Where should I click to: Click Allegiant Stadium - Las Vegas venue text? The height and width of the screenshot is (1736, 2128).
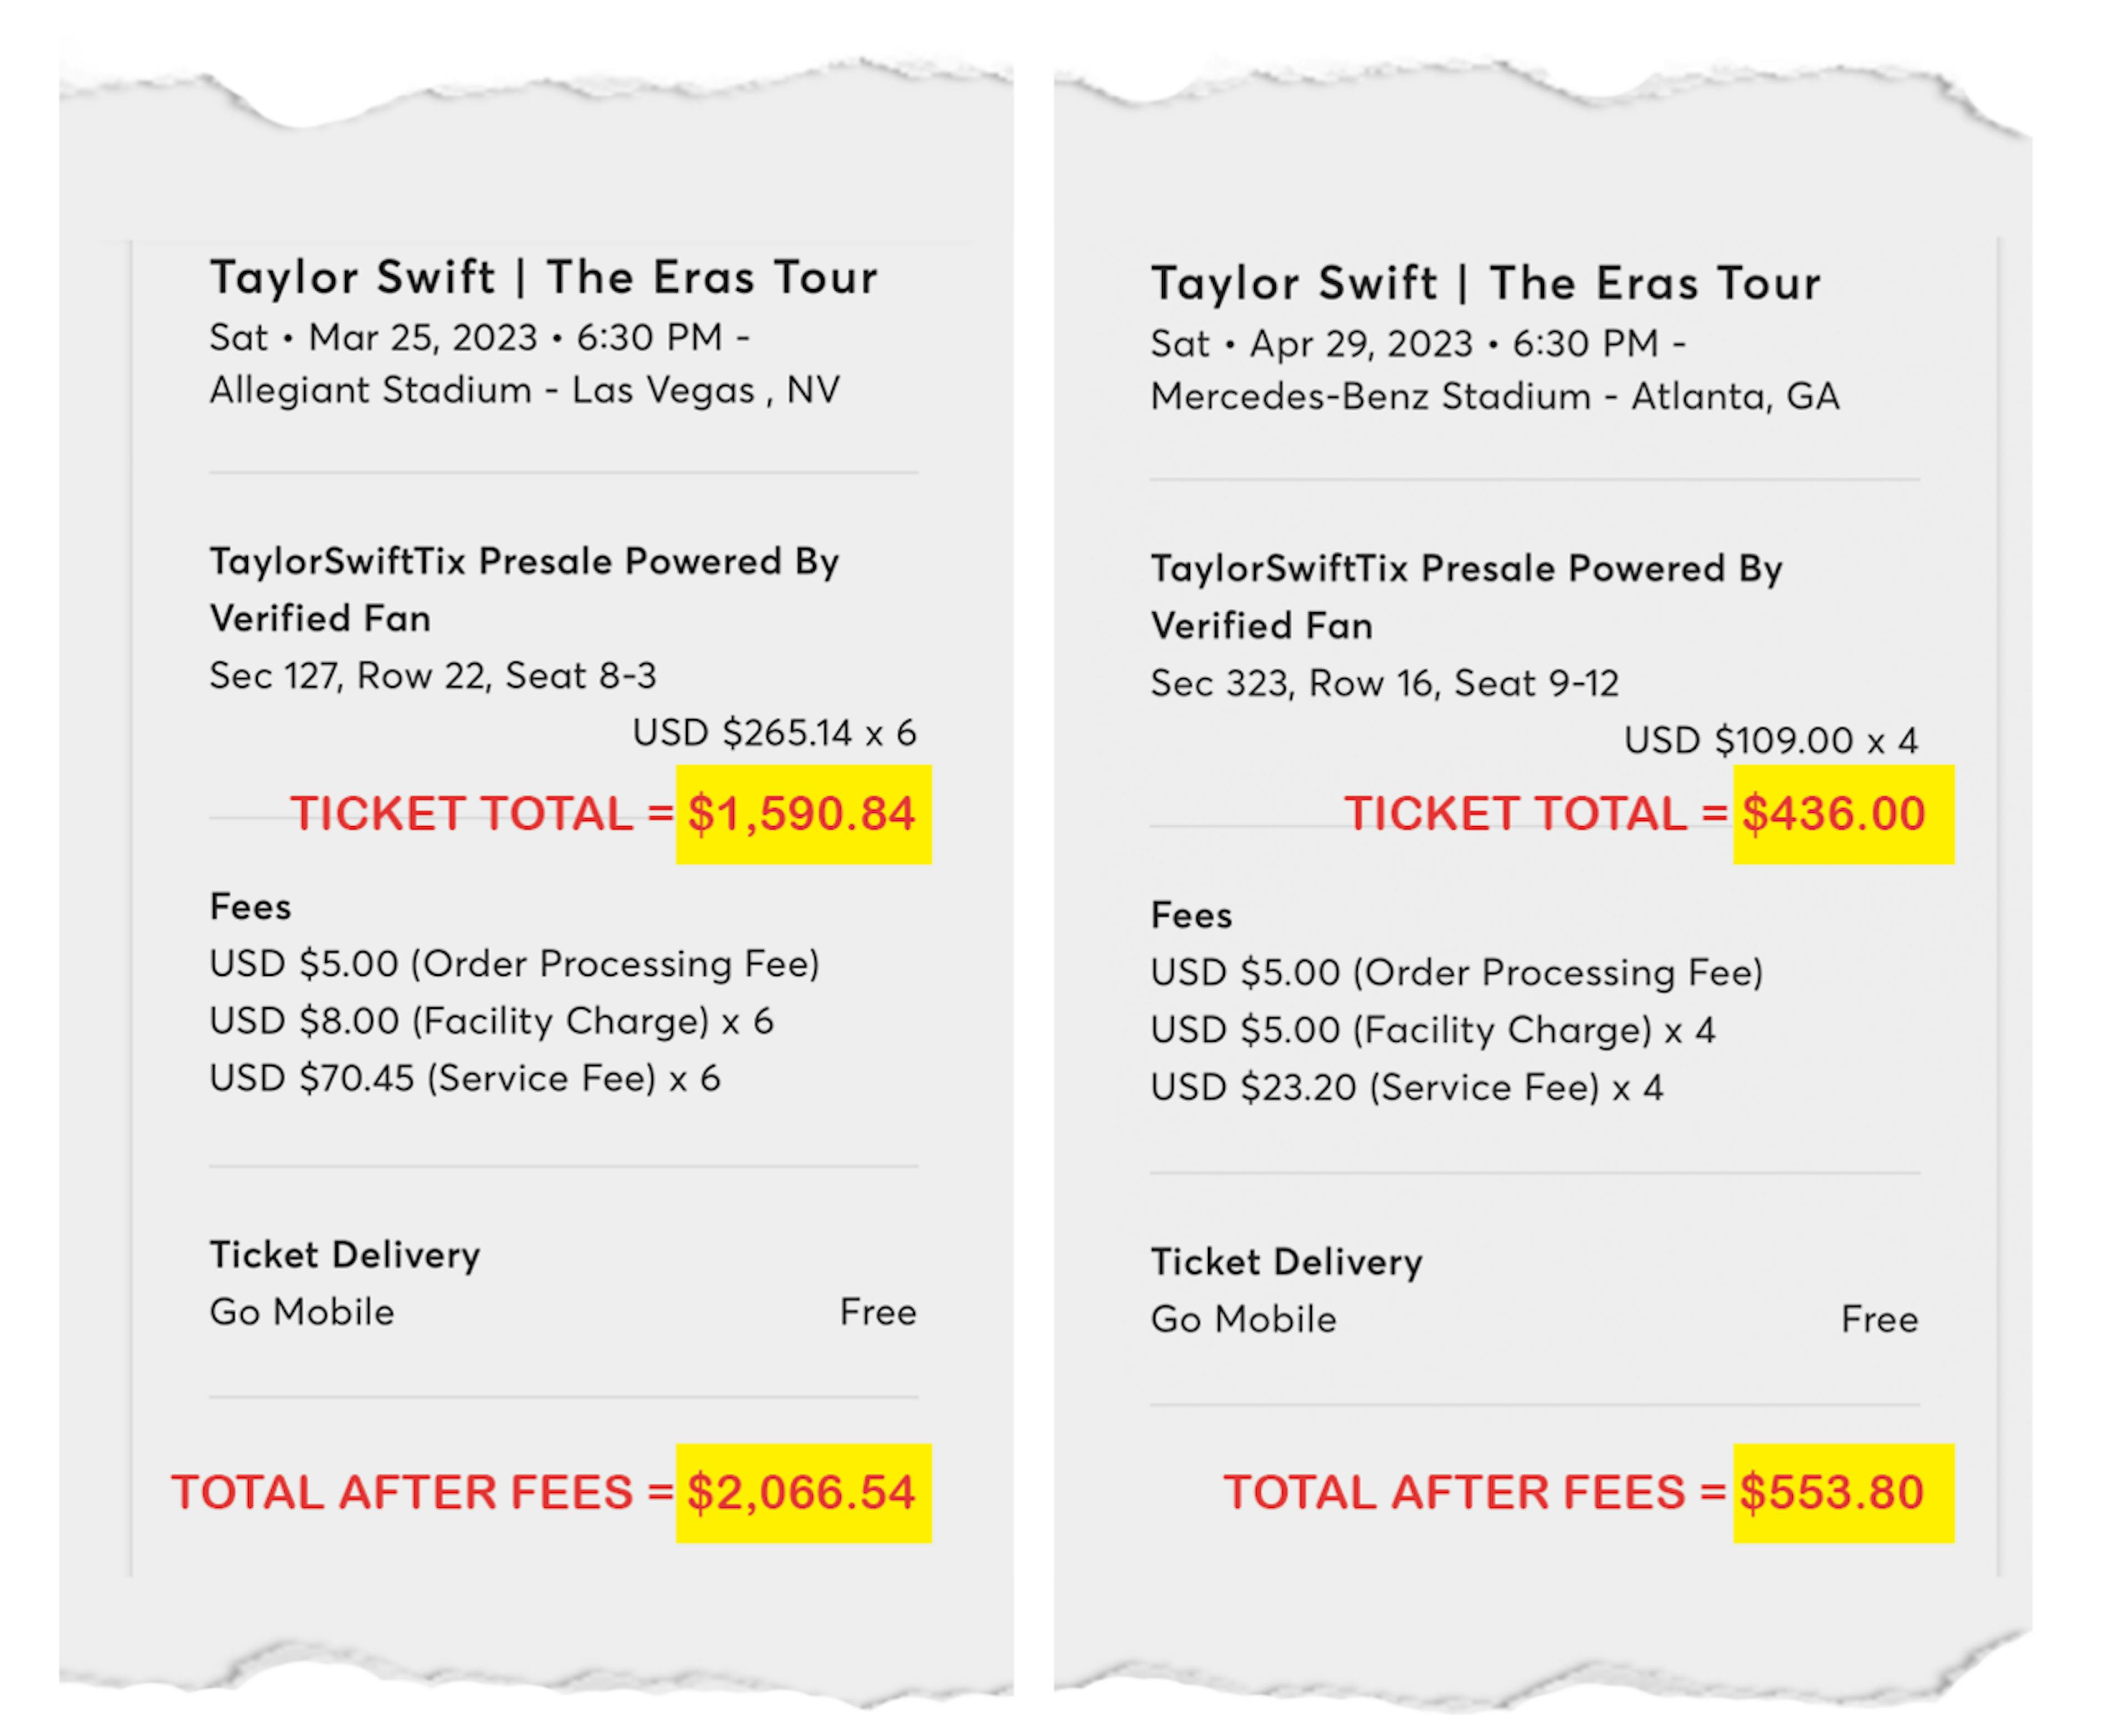[525, 391]
